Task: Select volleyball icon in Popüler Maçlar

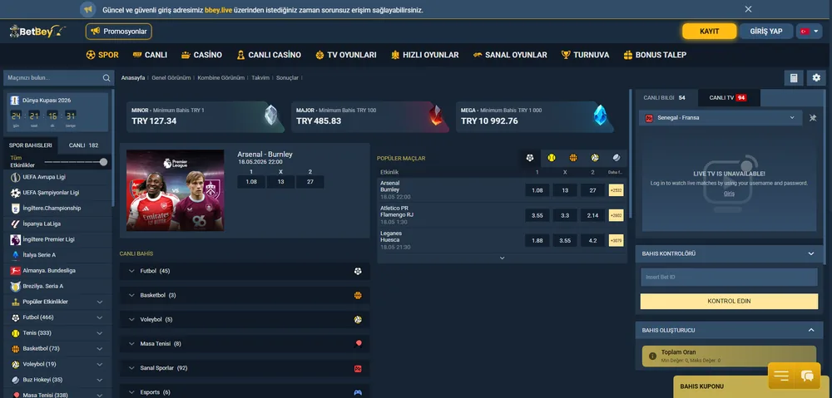Action: (595, 158)
